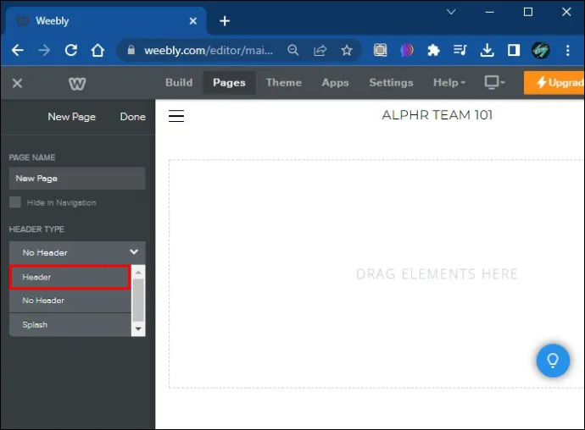This screenshot has width=585, height=430.
Task: Click the orange Upgrade button
Action: pyautogui.click(x=554, y=83)
